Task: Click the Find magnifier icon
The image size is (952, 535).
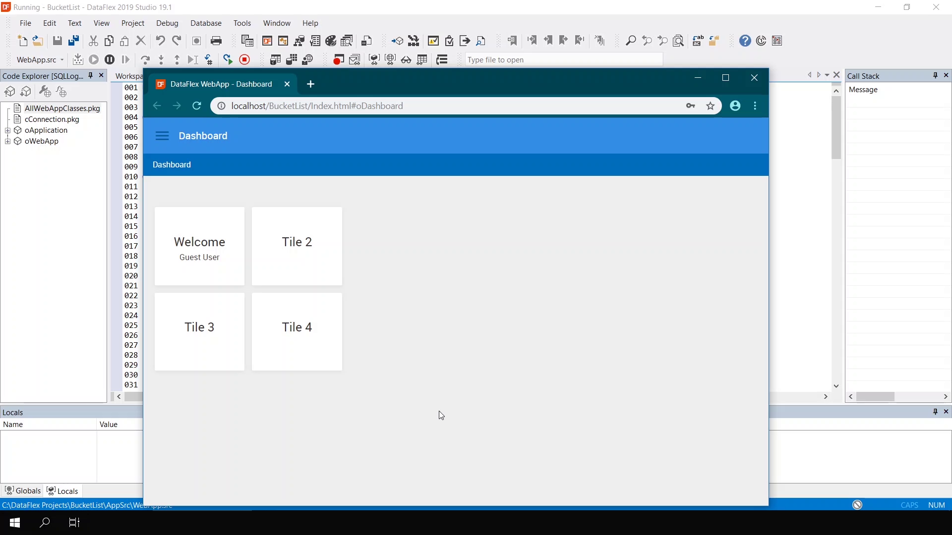Action: [631, 41]
